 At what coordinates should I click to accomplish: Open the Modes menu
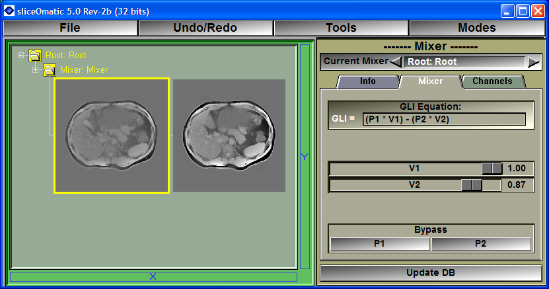[476, 28]
